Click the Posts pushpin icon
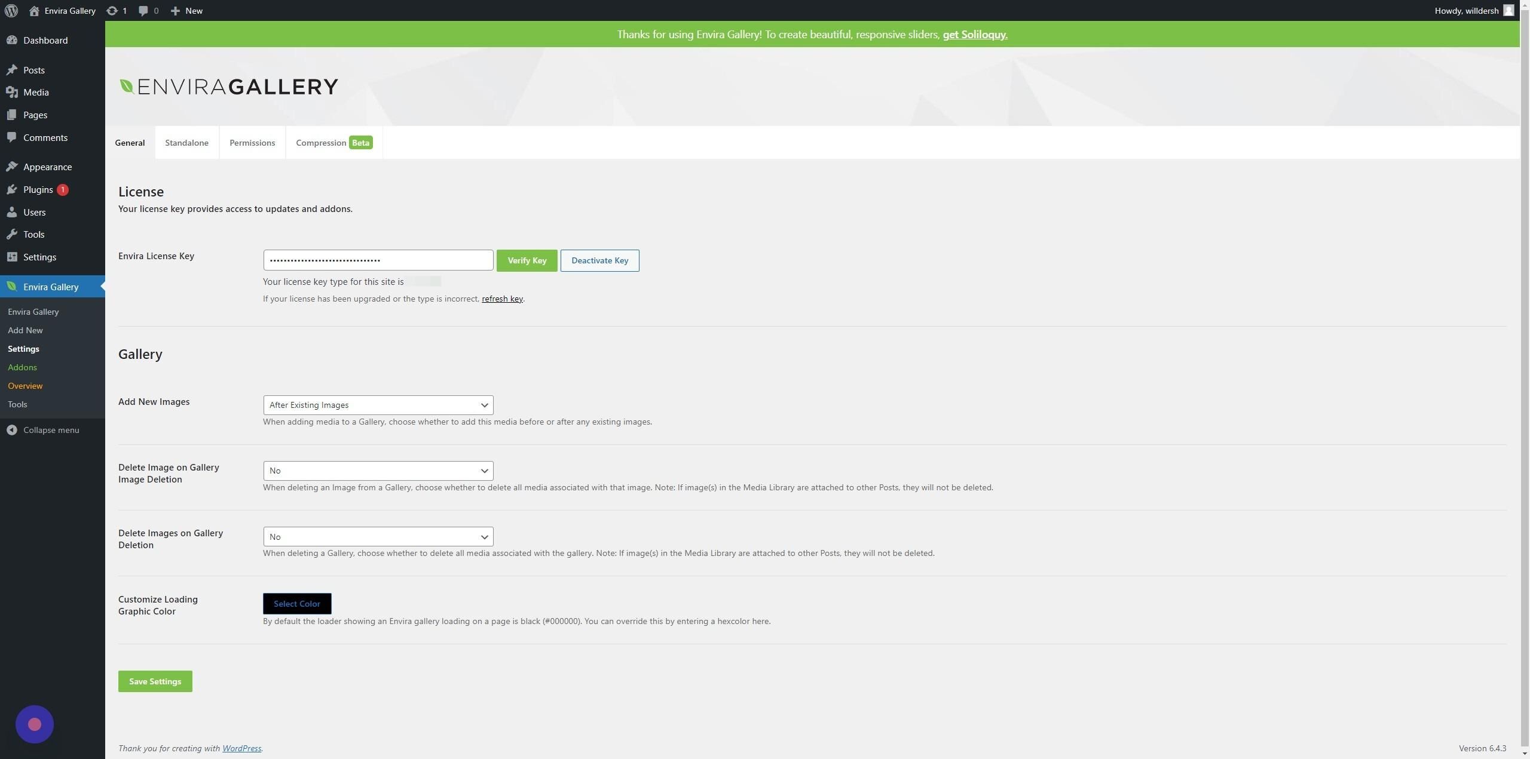This screenshot has width=1530, height=759. point(12,70)
